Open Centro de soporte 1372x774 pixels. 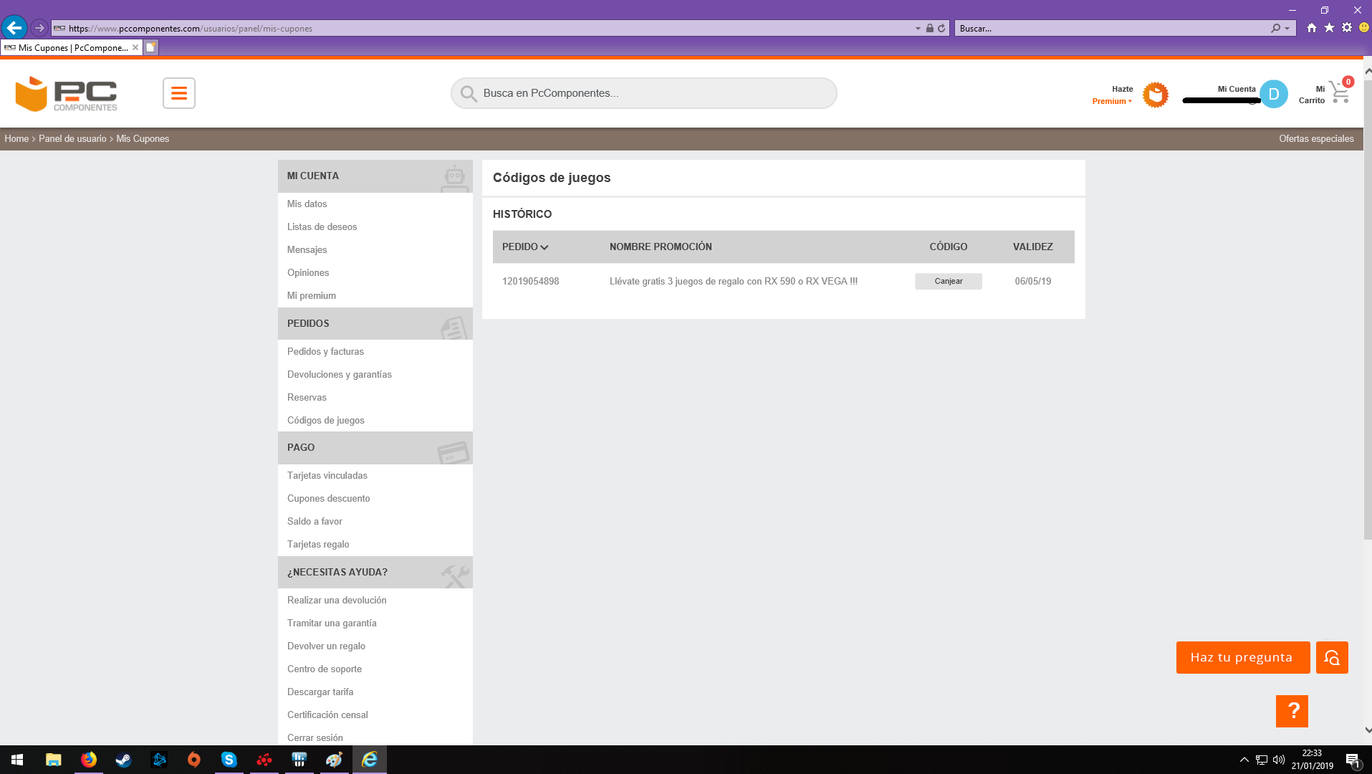(x=324, y=669)
